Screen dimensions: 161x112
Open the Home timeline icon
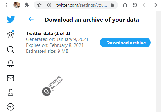[11, 34]
